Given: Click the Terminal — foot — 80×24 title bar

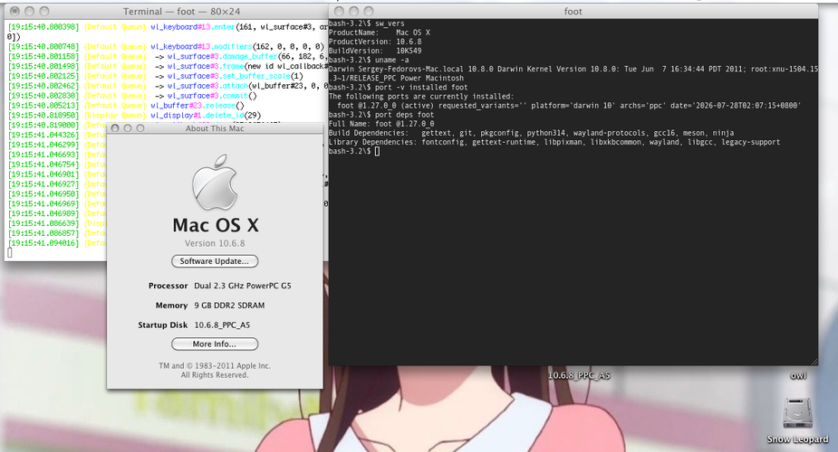Looking at the screenshot, I should point(182,11).
